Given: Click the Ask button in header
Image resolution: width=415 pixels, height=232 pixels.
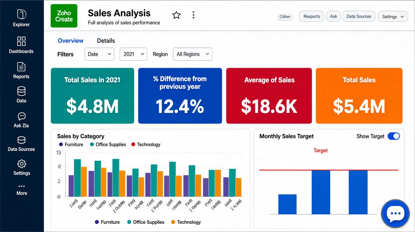Looking at the screenshot, I should (333, 16).
